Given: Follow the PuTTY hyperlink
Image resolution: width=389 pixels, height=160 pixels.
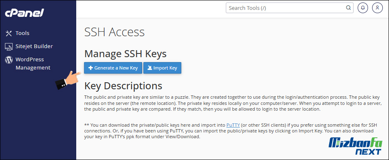Looking at the screenshot, I should point(233,125).
